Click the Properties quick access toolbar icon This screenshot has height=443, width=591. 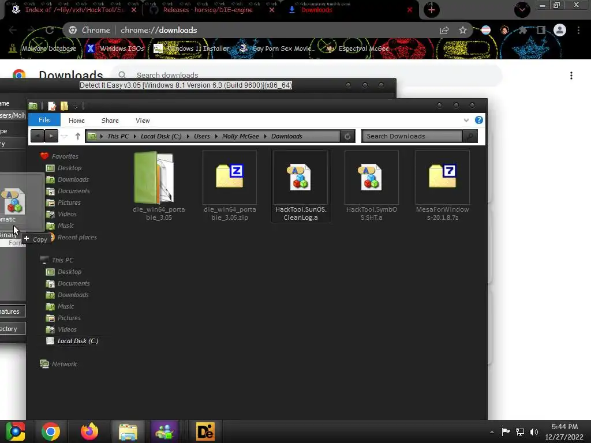[52, 106]
